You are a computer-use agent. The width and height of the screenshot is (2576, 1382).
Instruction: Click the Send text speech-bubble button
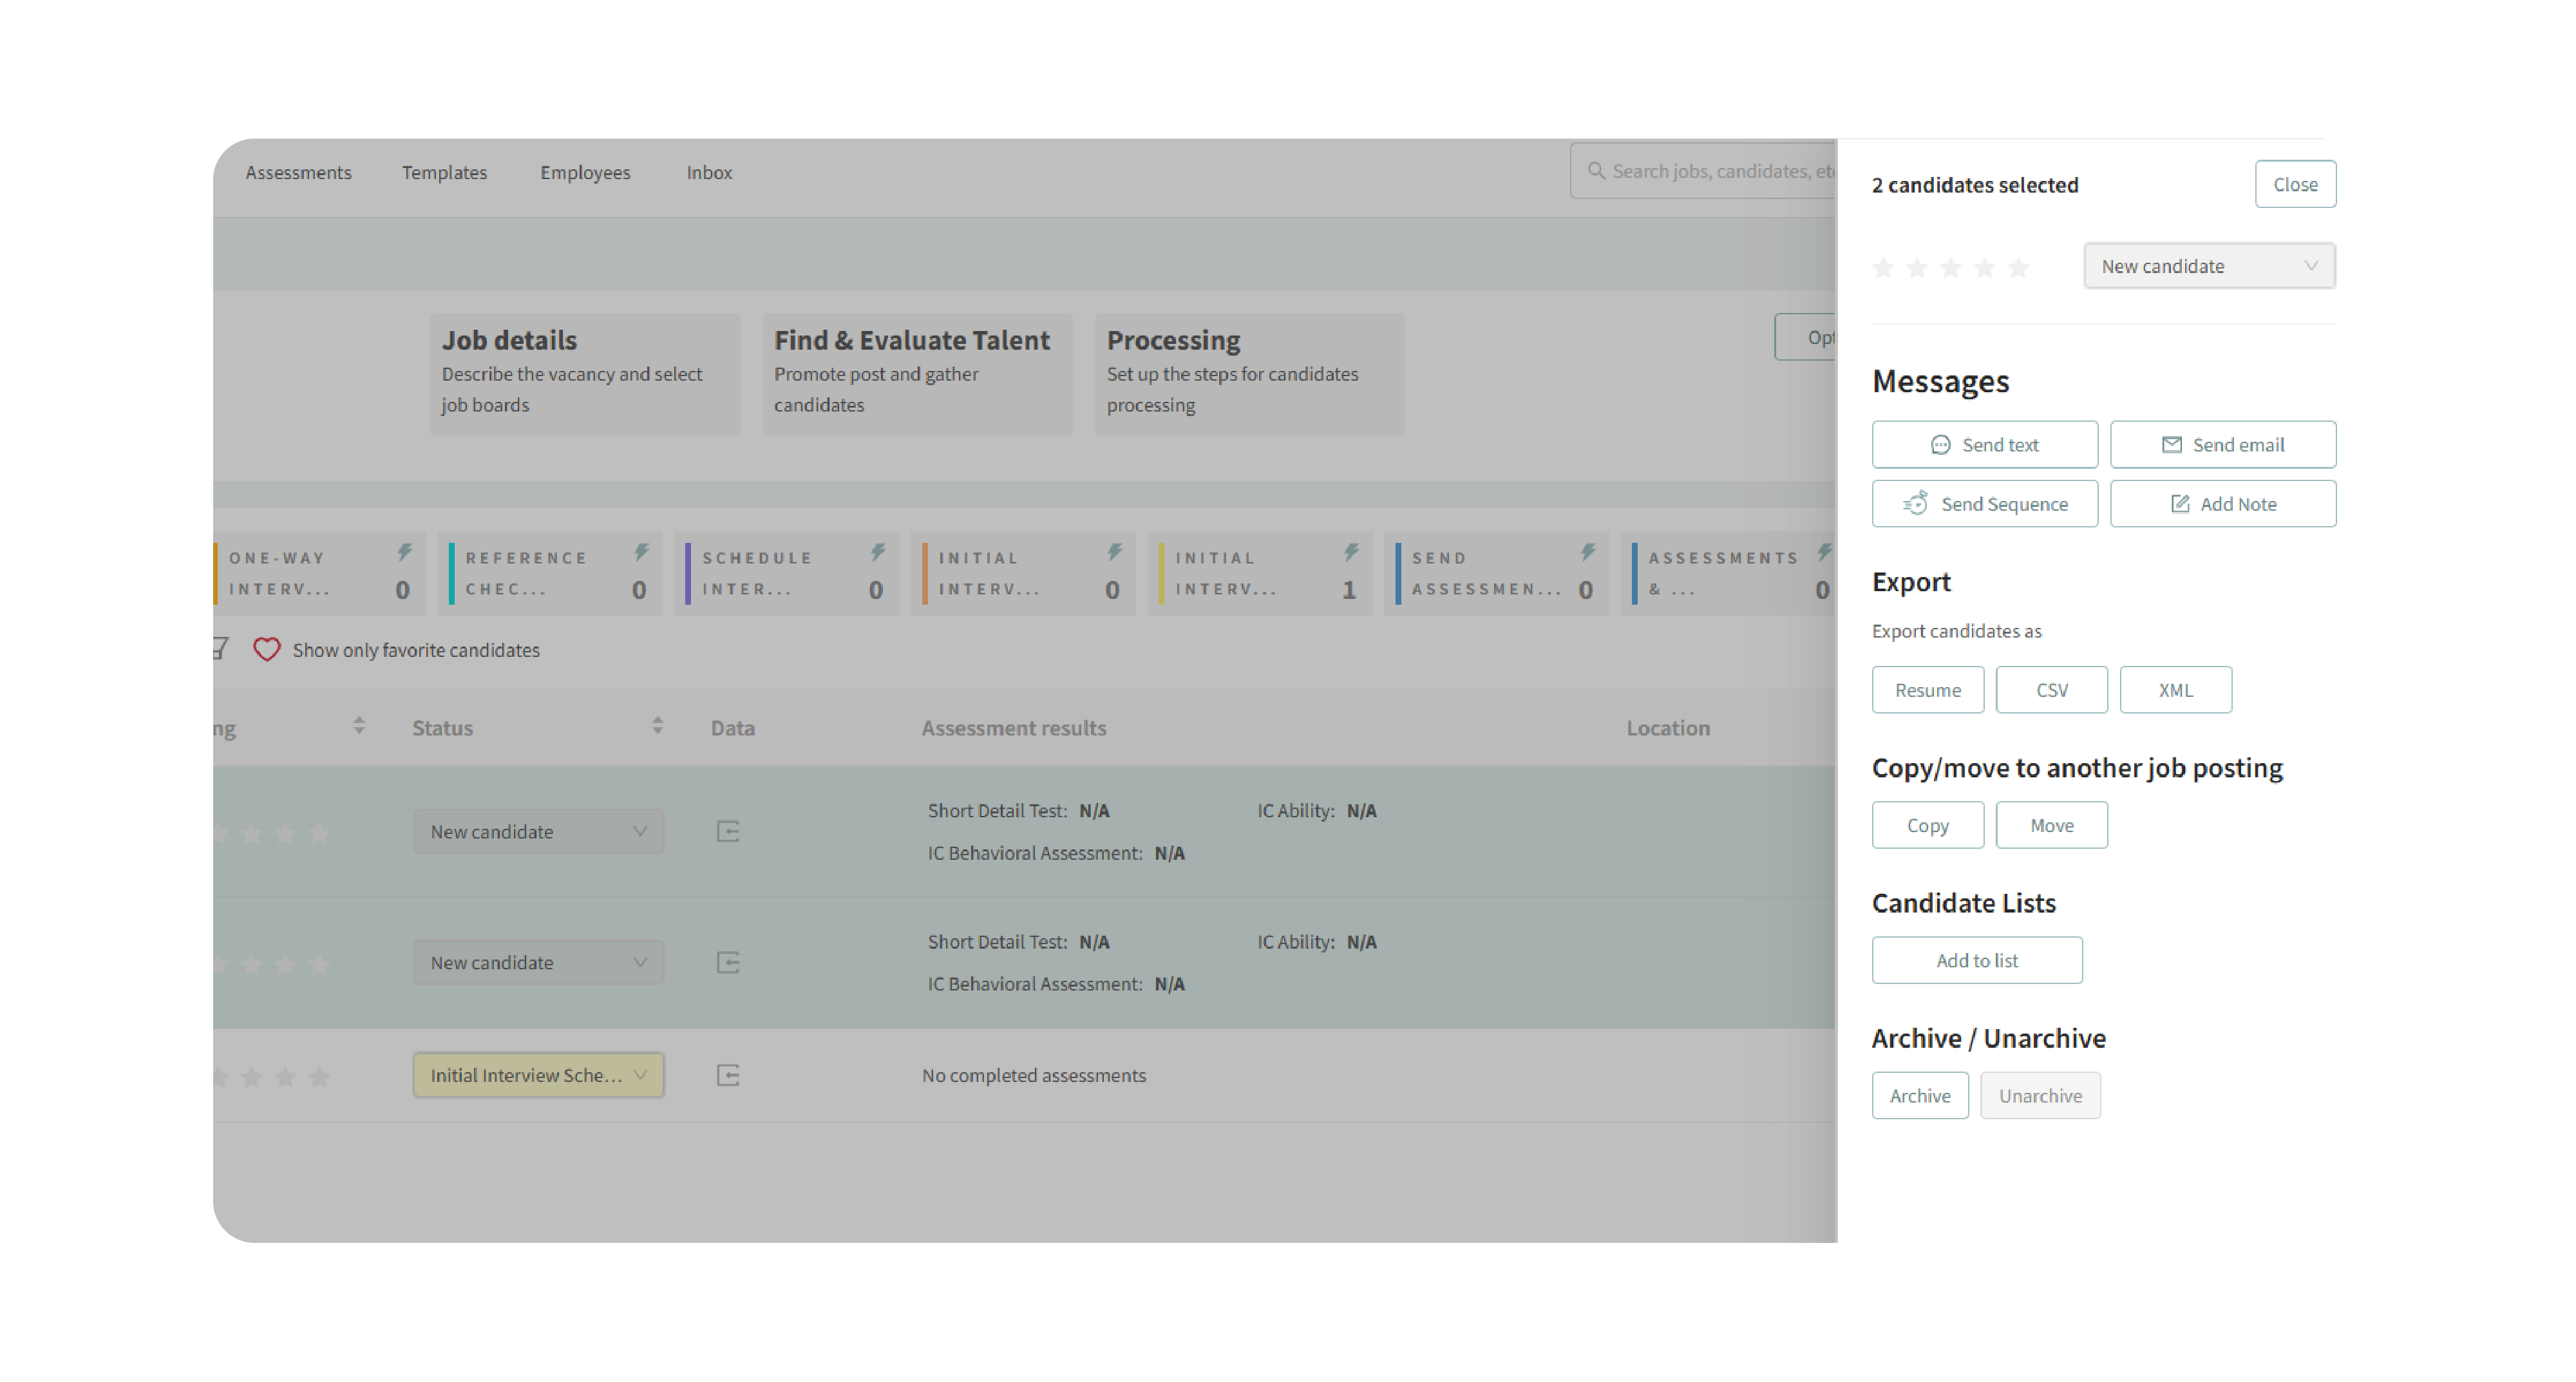(x=1984, y=444)
